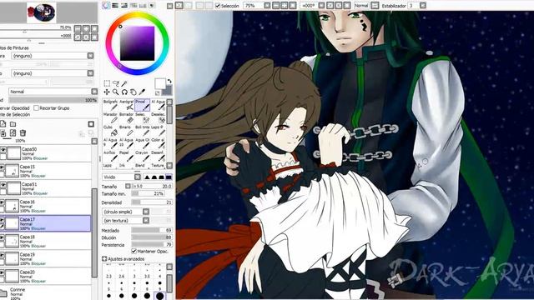Click the delete layer trash icon
Image resolution: width=534 pixels, height=300 pixels.
pyautogui.click(x=23, y=133)
